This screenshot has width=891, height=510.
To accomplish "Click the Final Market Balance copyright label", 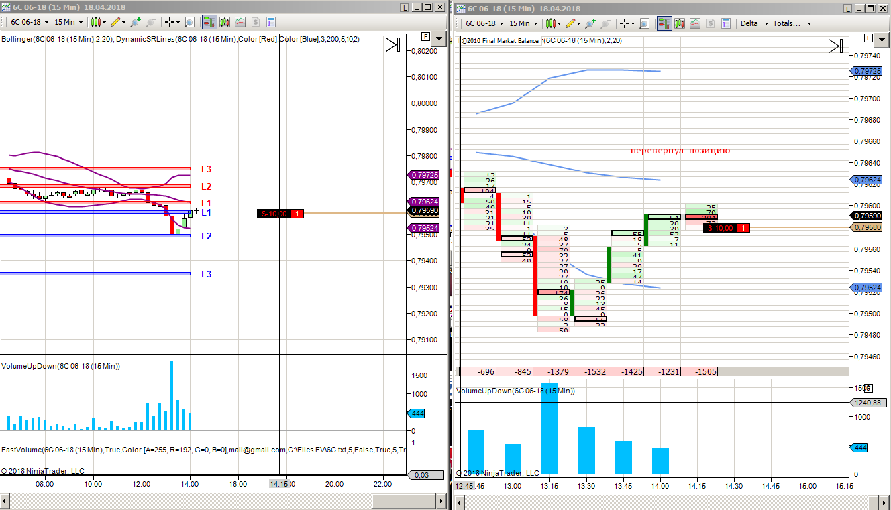I will (x=501, y=40).
